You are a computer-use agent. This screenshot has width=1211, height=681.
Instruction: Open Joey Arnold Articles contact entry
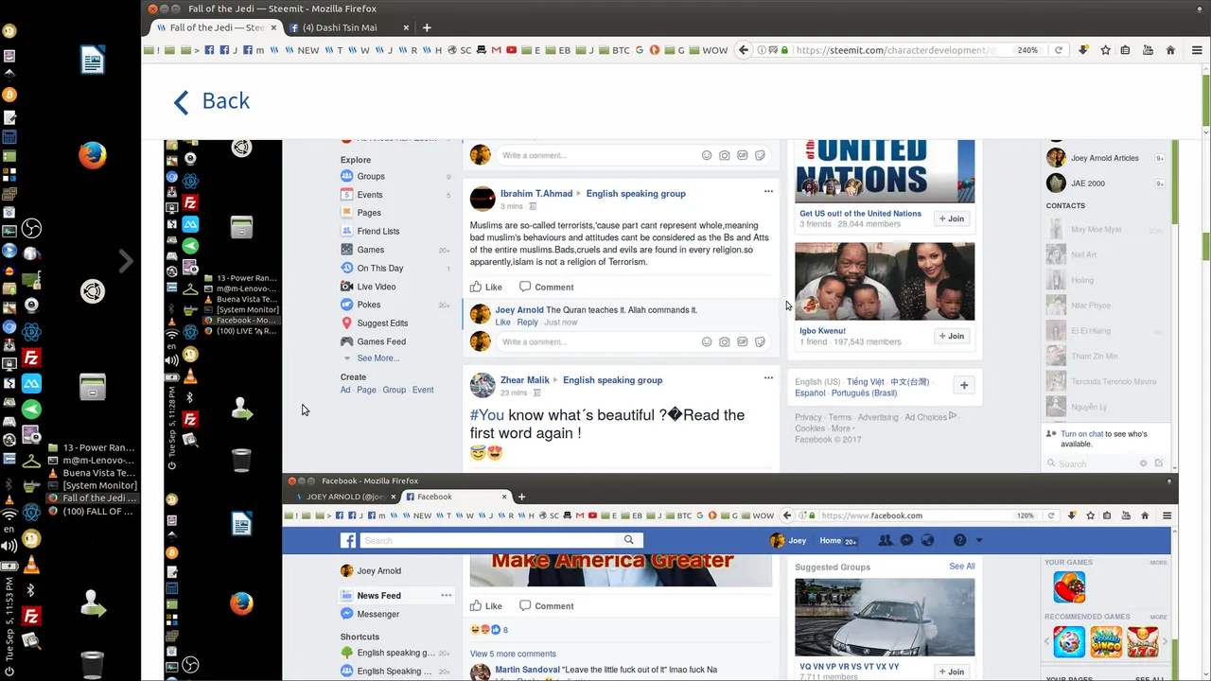tap(1105, 158)
